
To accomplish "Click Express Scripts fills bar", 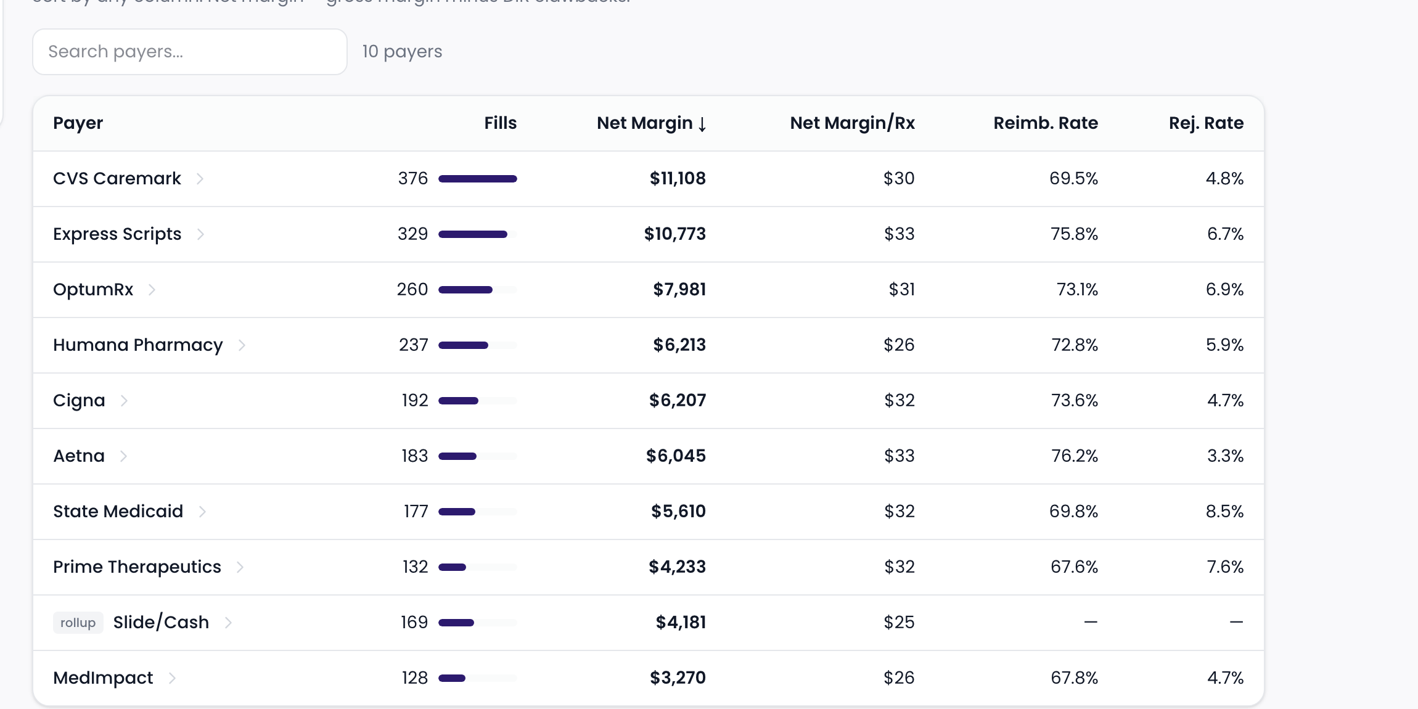I will point(478,234).
